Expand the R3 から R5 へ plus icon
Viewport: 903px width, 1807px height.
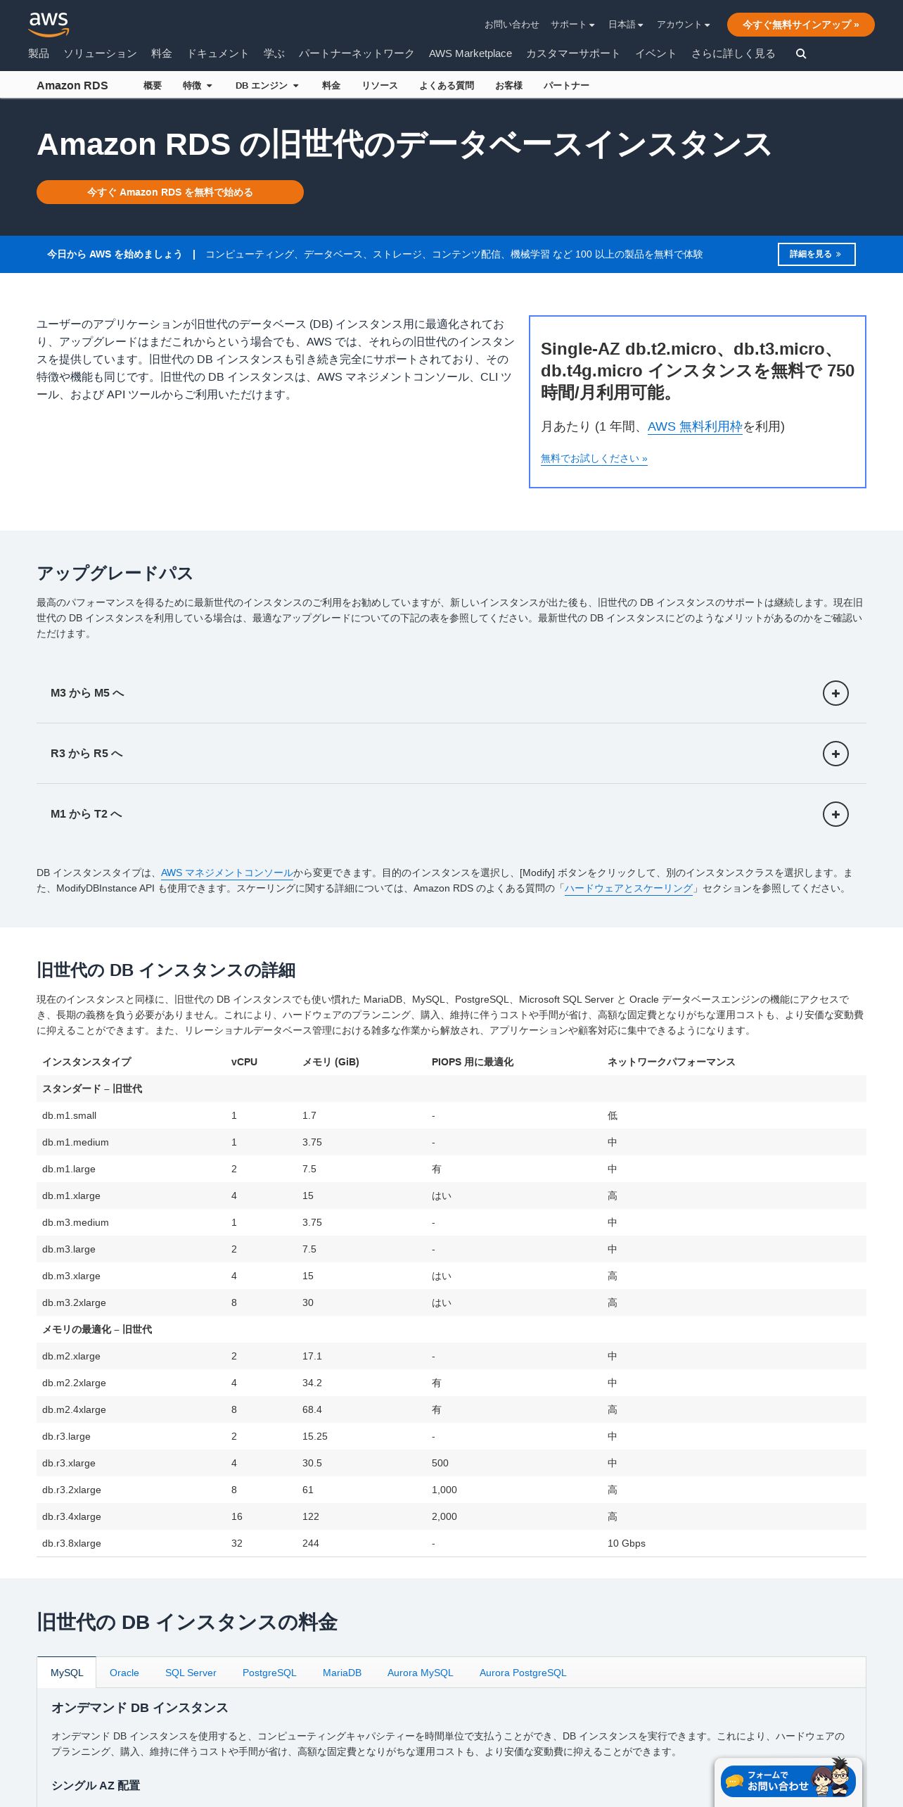tap(835, 754)
